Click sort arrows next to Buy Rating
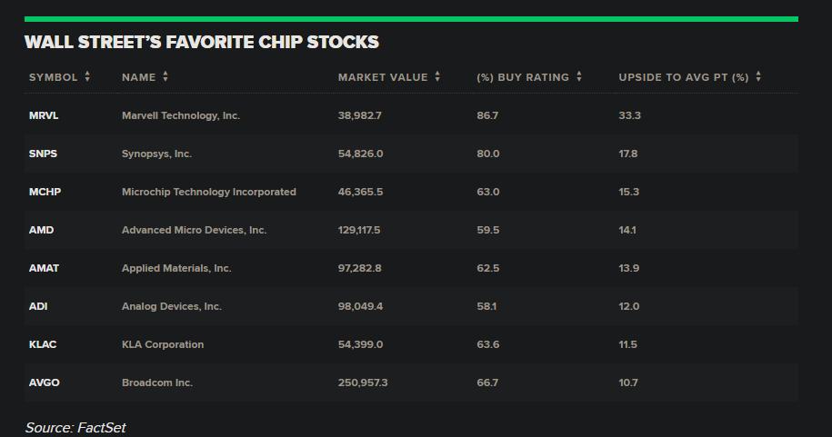This screenshot has height=437, width=832. (x=579, y=76)
